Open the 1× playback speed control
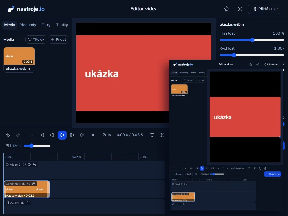 106,135
